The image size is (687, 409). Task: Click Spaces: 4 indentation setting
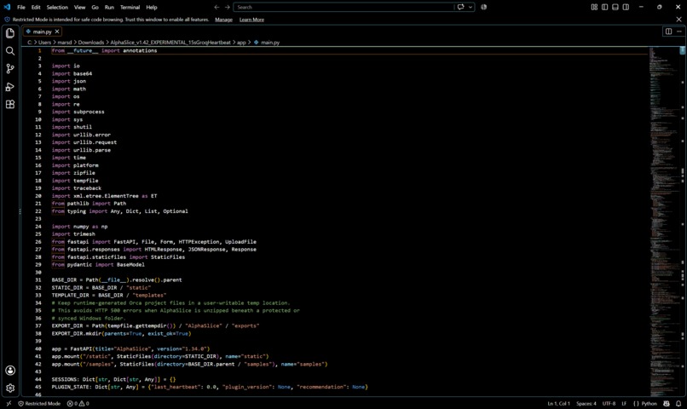click(x=586, y=403)
